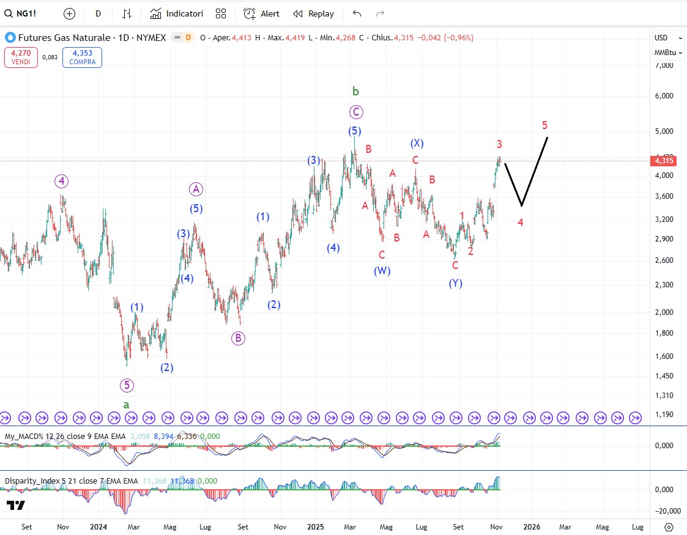
Task: Expand the MMBtu unit dropdown
Action: click(668, 53)
